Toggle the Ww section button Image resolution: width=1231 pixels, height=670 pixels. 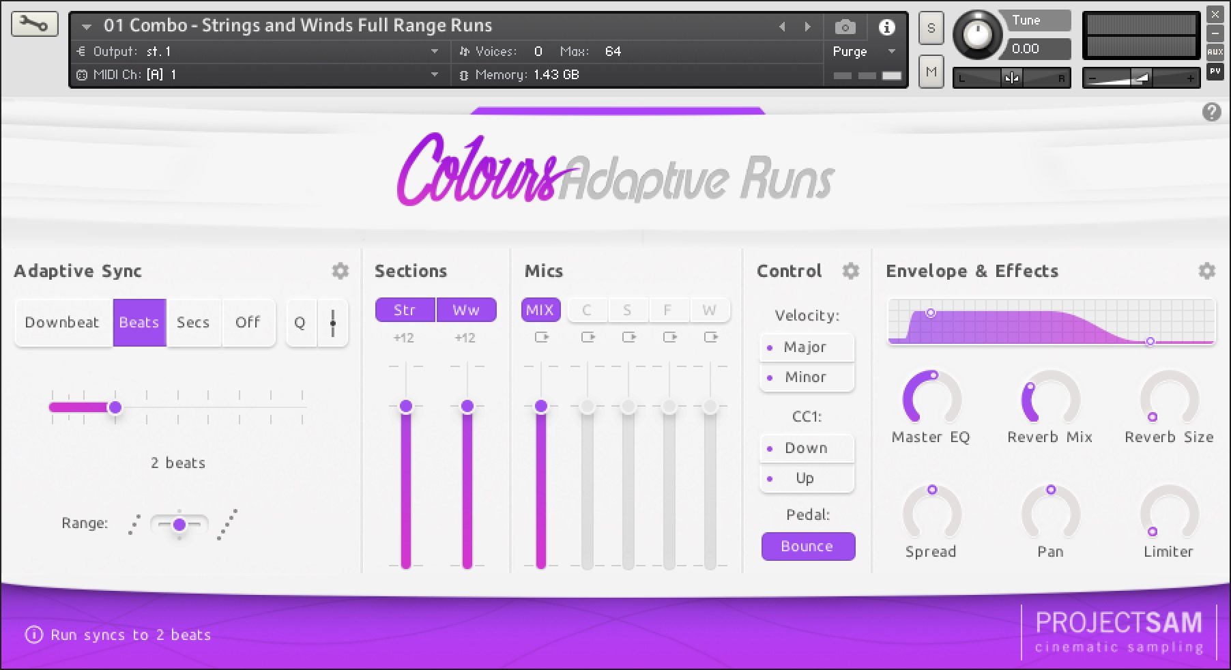466,310
